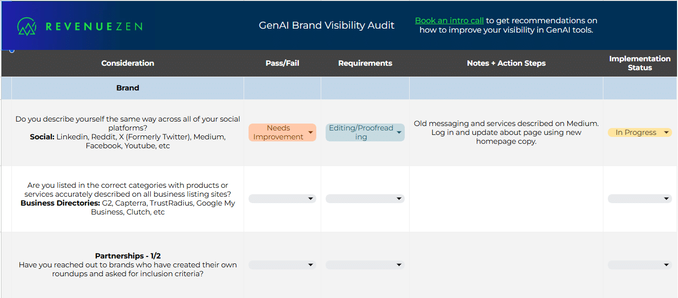The width and height of the screenshot is (678, 298).
Task: Select the Requirements column header
Action: coord(365,63)
